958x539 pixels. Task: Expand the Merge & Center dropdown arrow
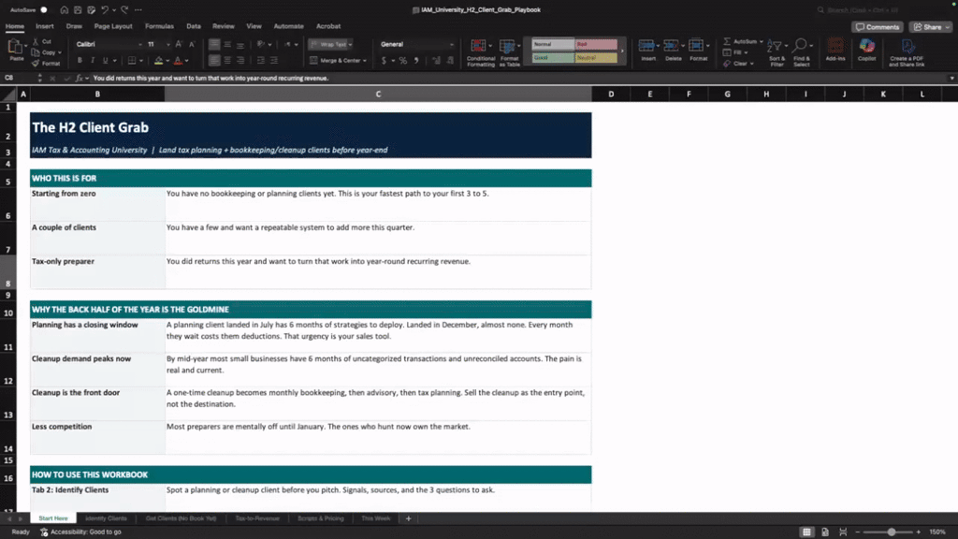click(365, 61)
